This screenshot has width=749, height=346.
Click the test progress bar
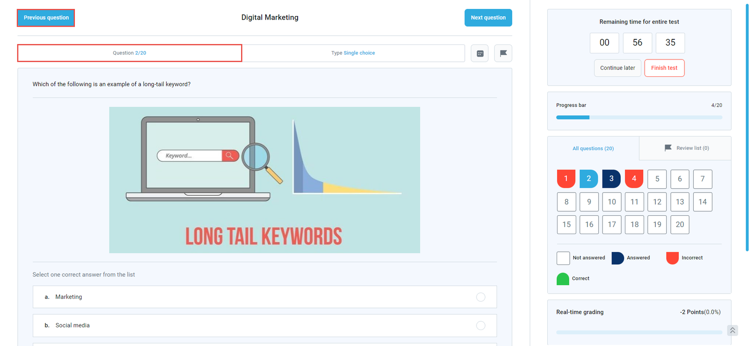pyautogui.click(x=639, y=118)
